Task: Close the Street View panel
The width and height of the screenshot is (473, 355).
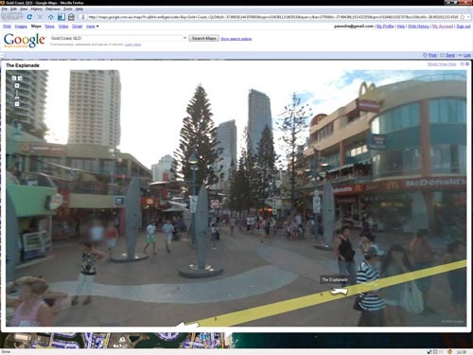Action: point(467,64)
